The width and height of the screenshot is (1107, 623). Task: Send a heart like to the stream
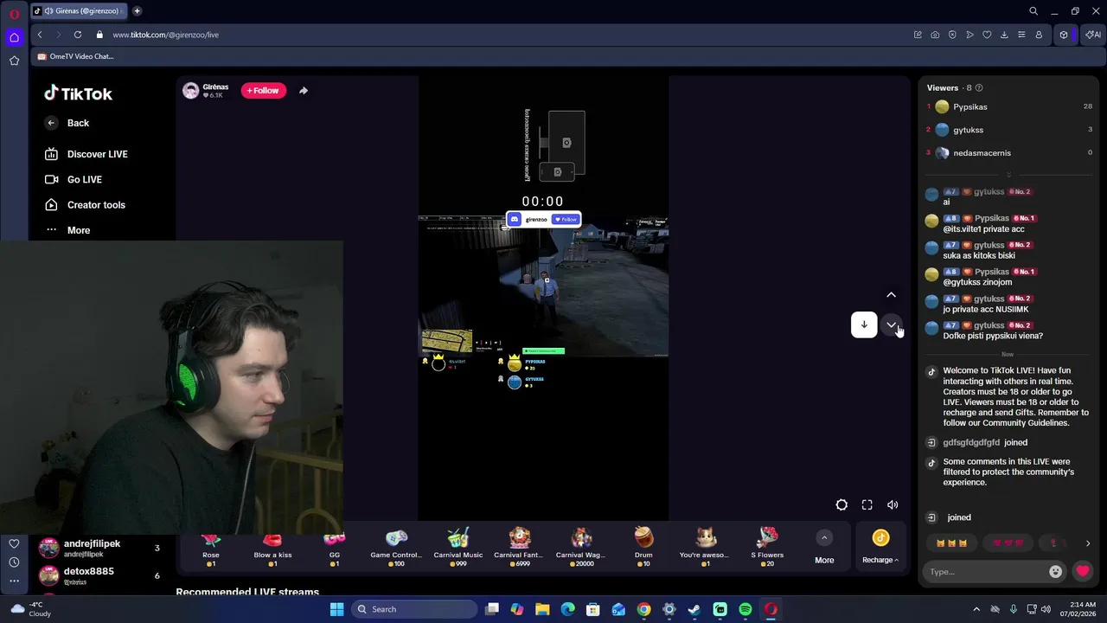(1083, 572)
